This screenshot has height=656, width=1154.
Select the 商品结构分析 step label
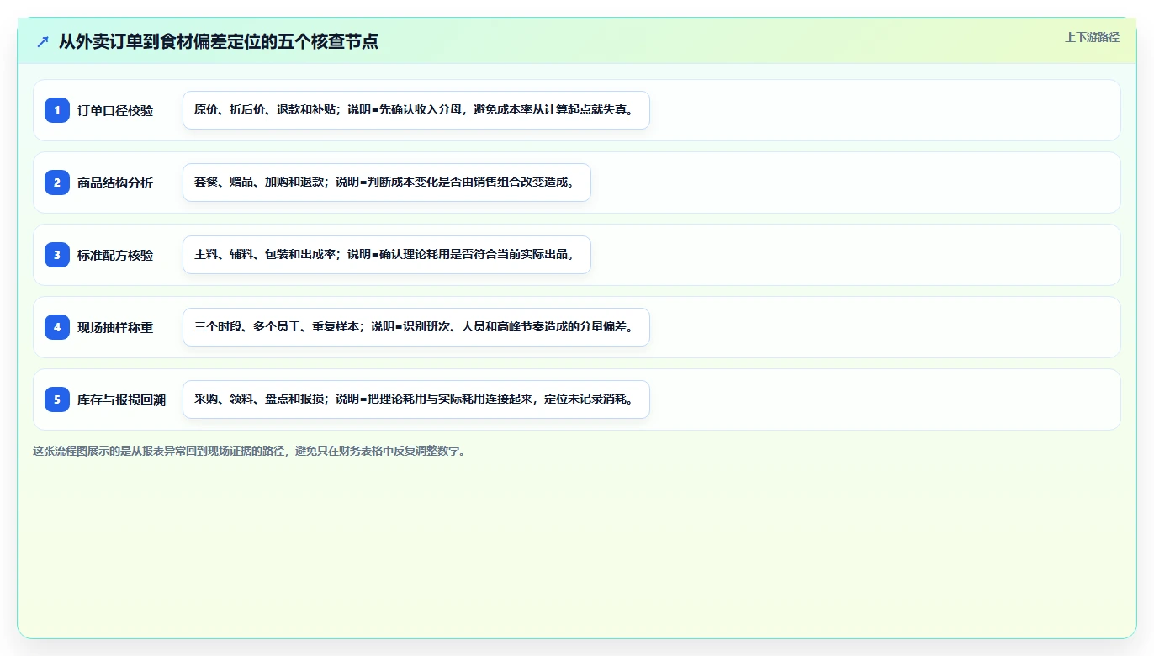pos(115,183)
